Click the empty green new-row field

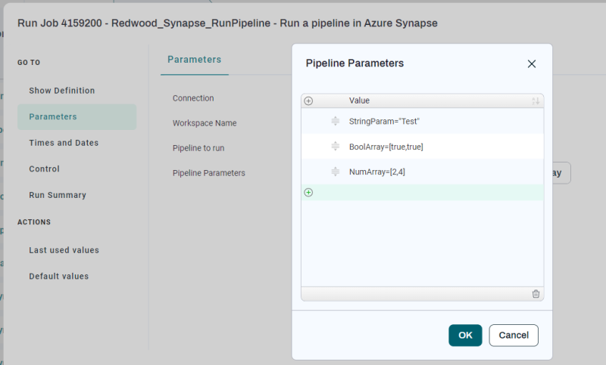[x=423, y=193]
